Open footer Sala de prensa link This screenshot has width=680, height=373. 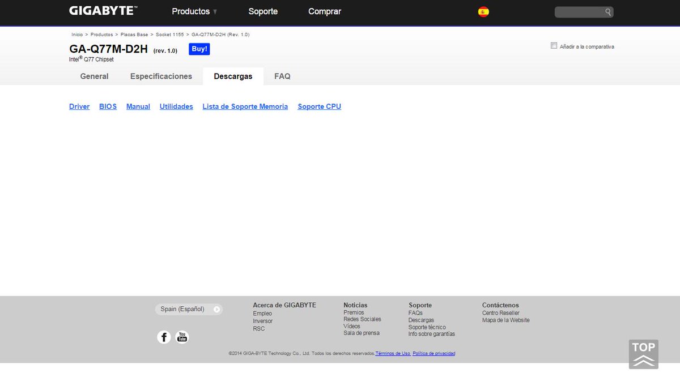click(362, 333)
